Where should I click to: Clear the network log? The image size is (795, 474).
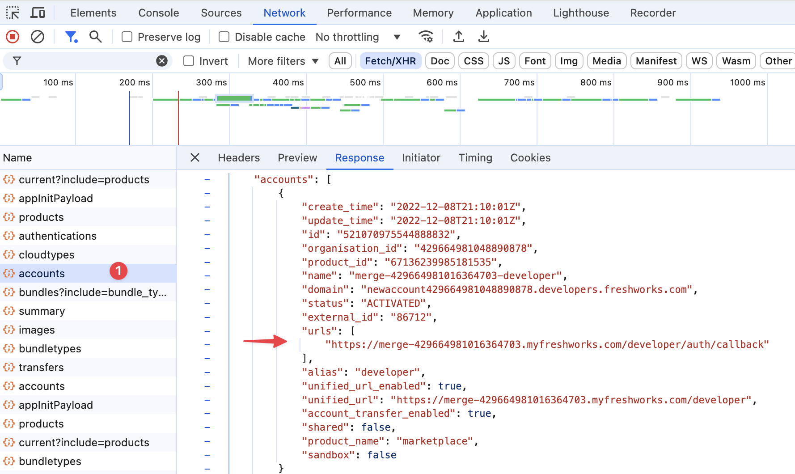point(38,37)
